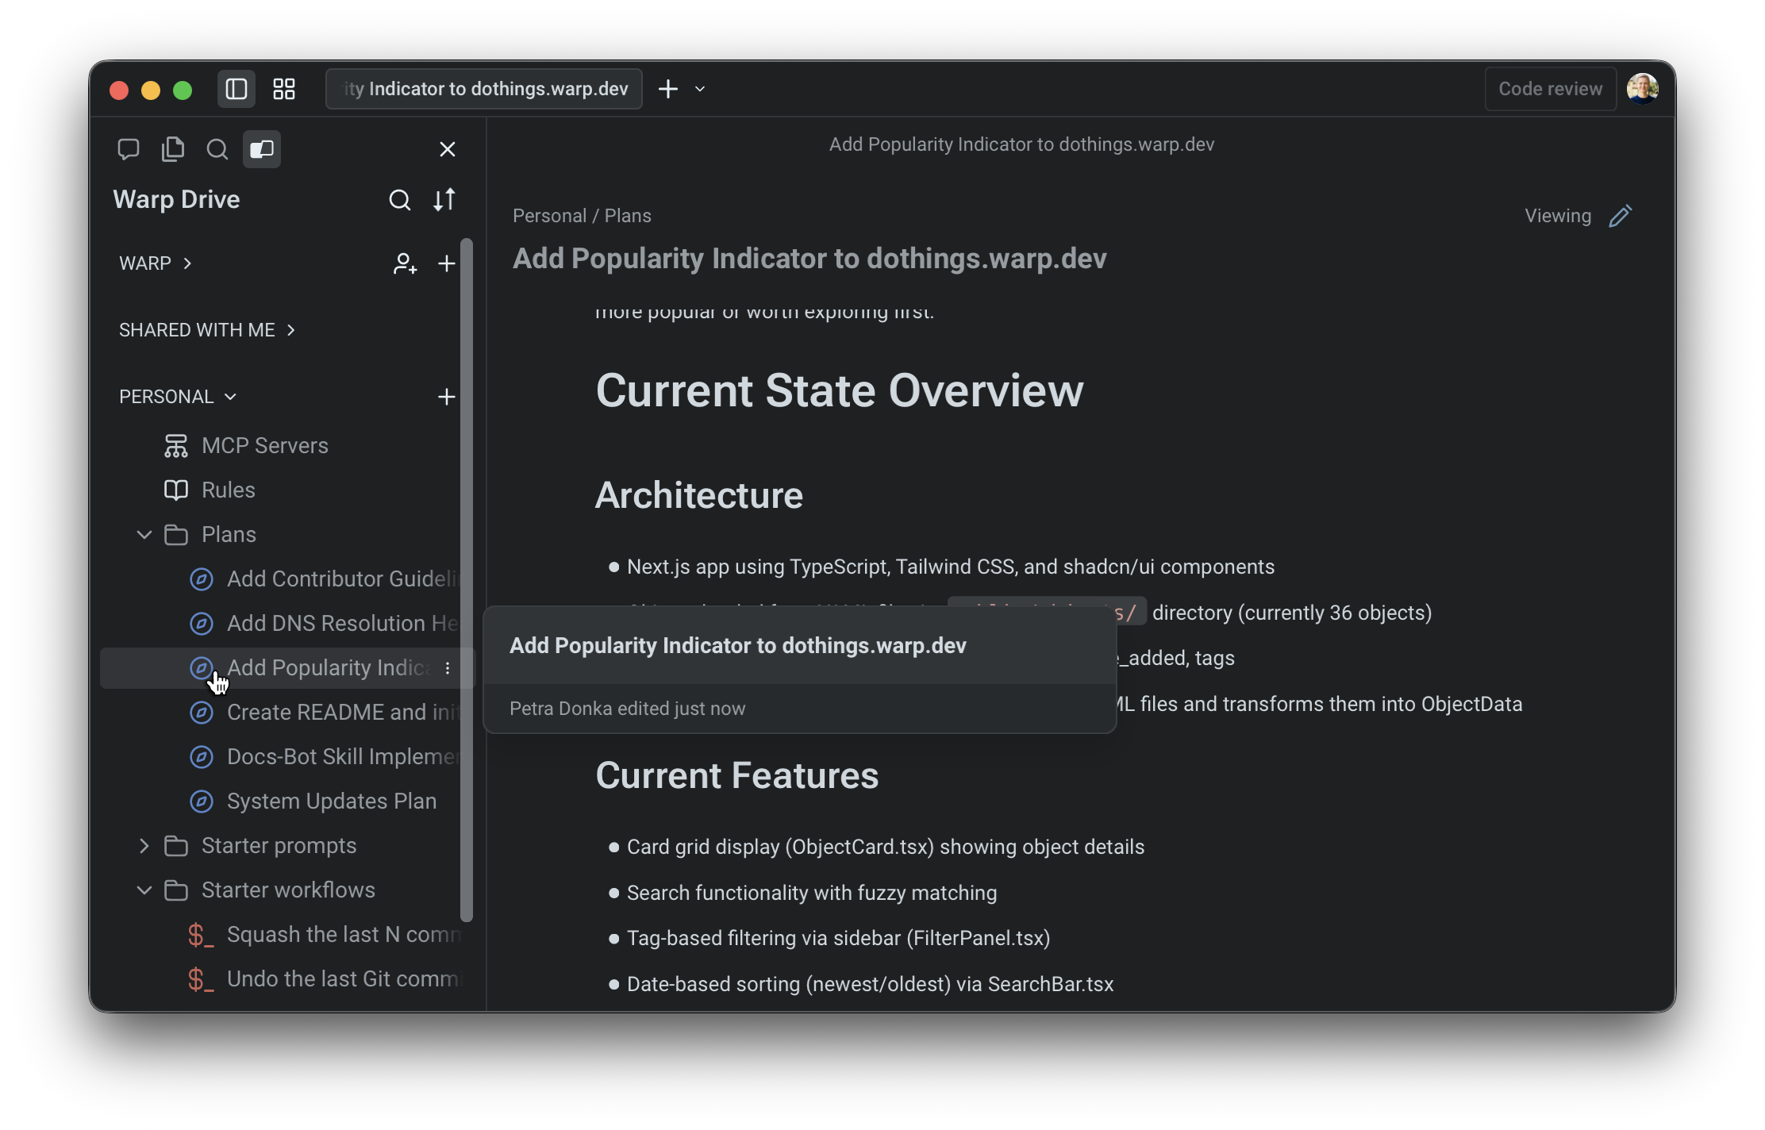The image size is (1765, 1130).
Task: Click the Code review button
Action: (x=1550, y=89)
